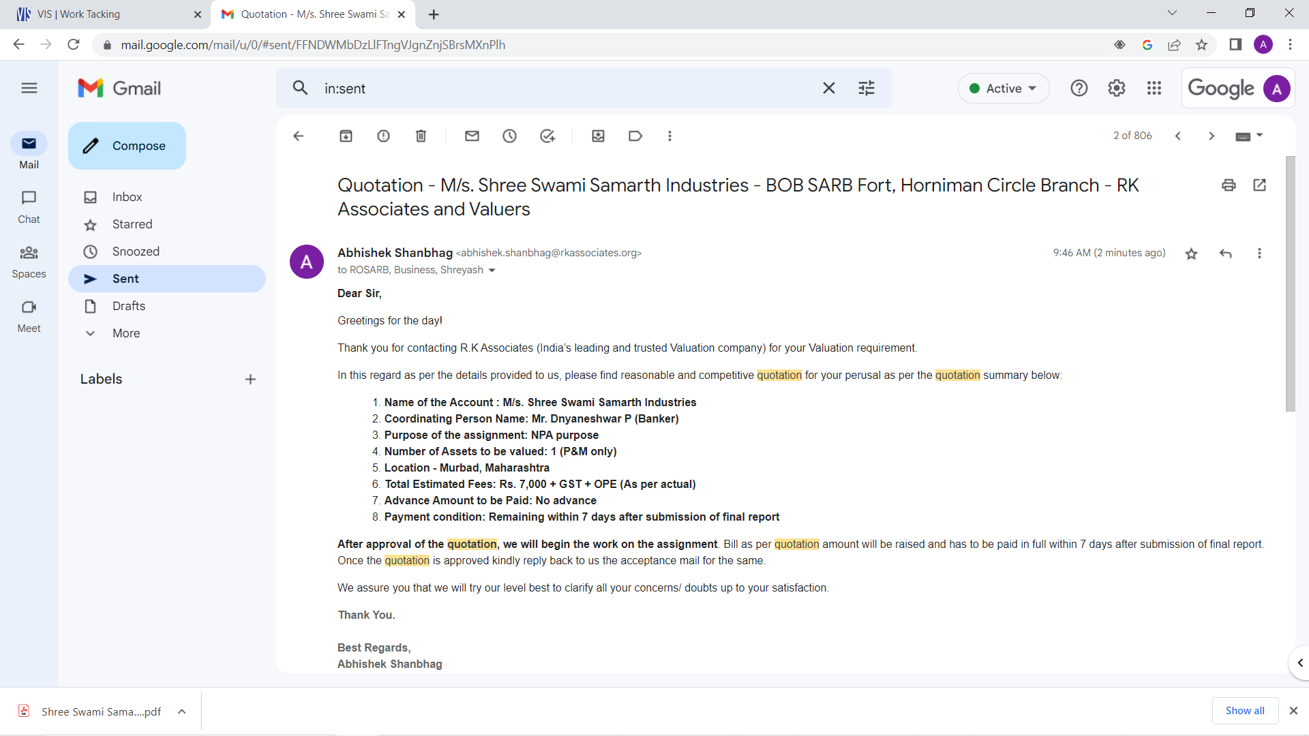
Task: Show the side panel arrow
Action: coord(1300,663)
